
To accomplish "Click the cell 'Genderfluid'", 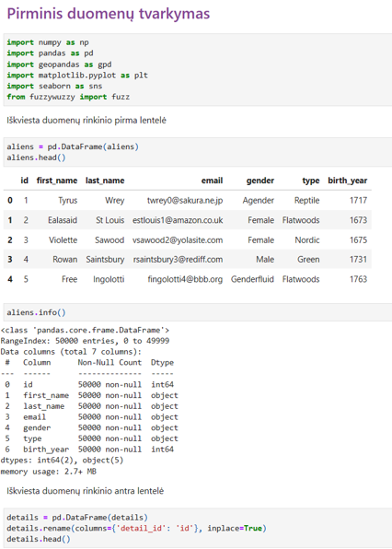I will pyautogui.click(x=252, y=279).
